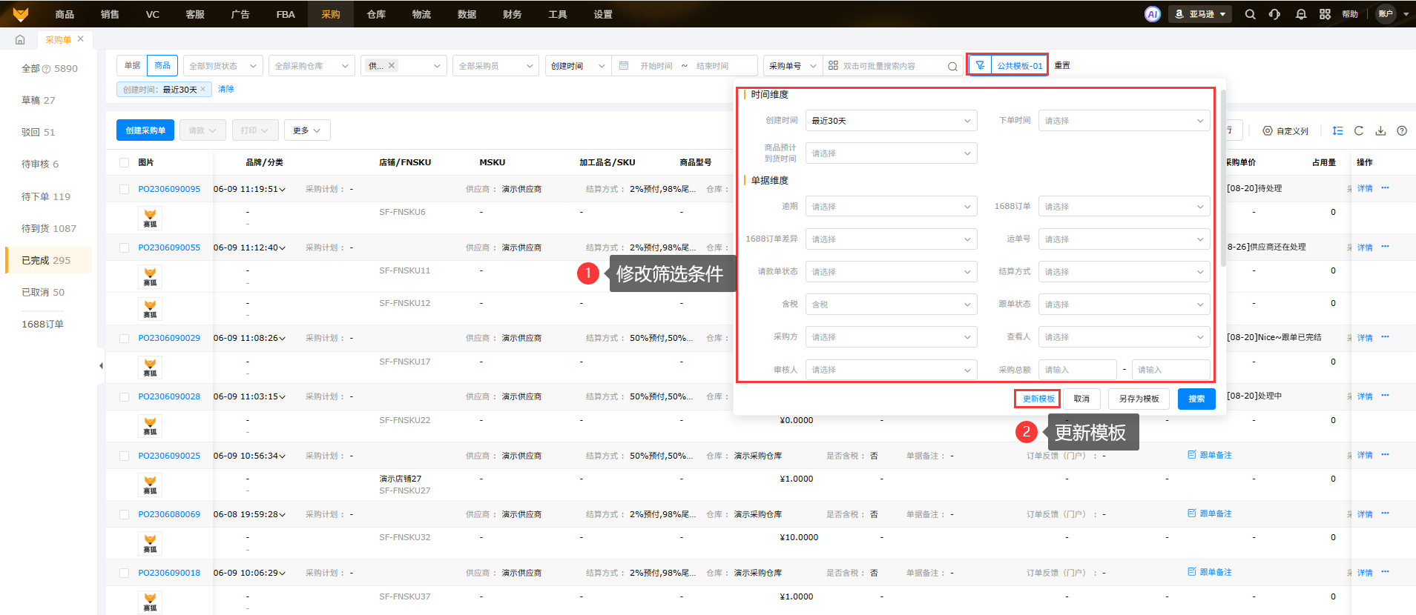Open purchase order PO2306090029 link

(x=169, y=338)
